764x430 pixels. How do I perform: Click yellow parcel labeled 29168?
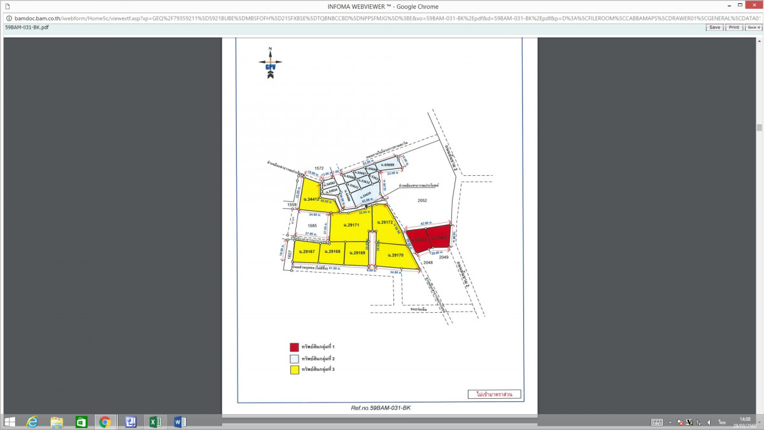(332, 253)
